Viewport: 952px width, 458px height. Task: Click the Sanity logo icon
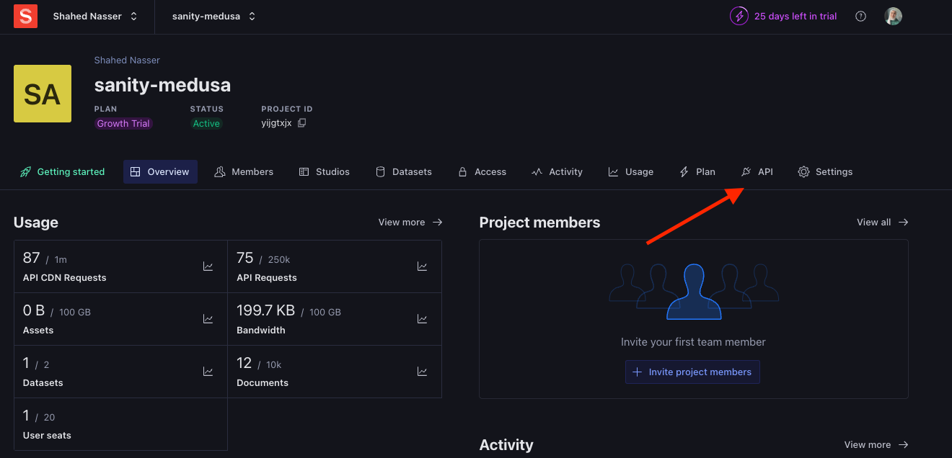25,16
